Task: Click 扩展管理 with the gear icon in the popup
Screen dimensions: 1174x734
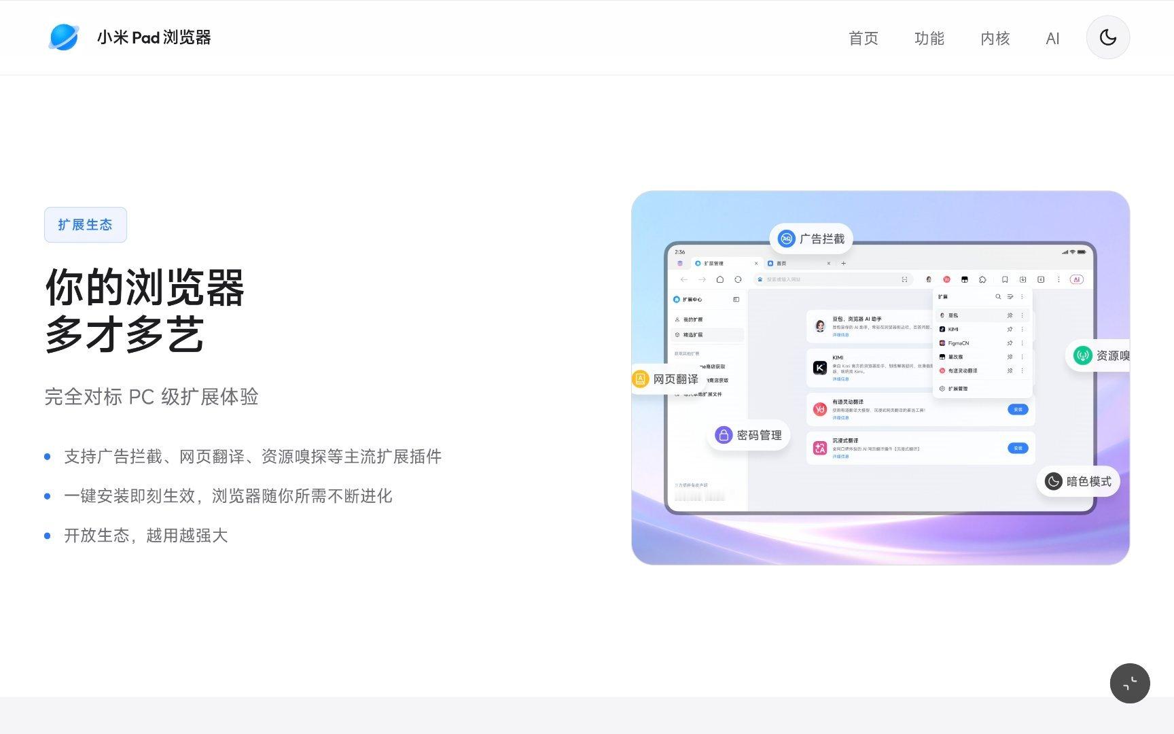Action: coord(953,389)
